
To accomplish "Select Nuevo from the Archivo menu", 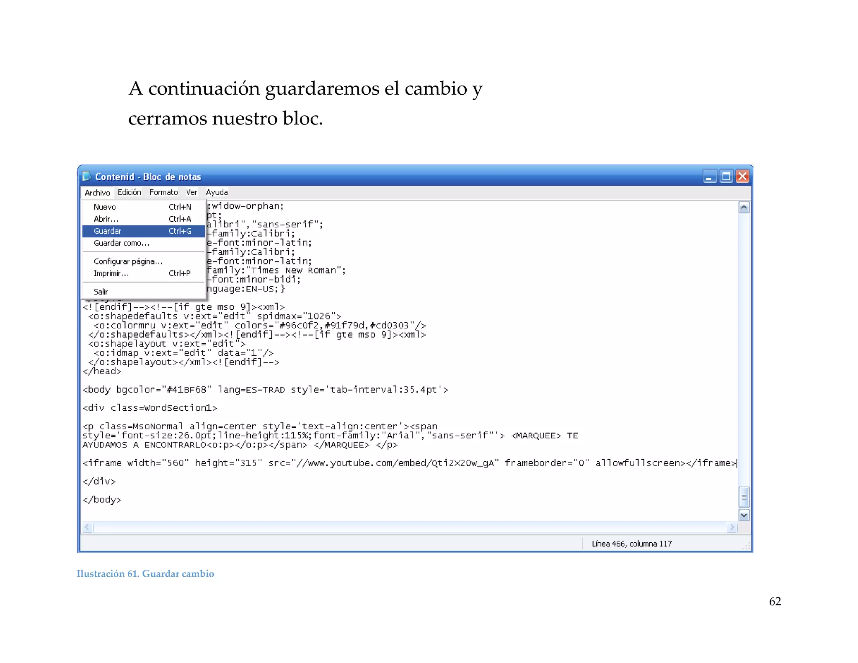I will click(105, 207).
